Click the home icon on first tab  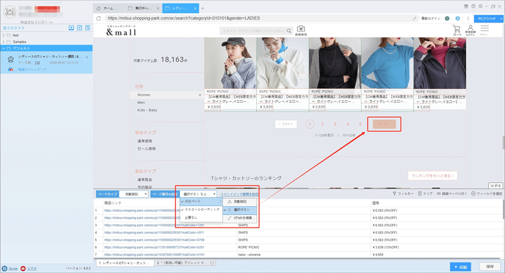click(98, 8)
